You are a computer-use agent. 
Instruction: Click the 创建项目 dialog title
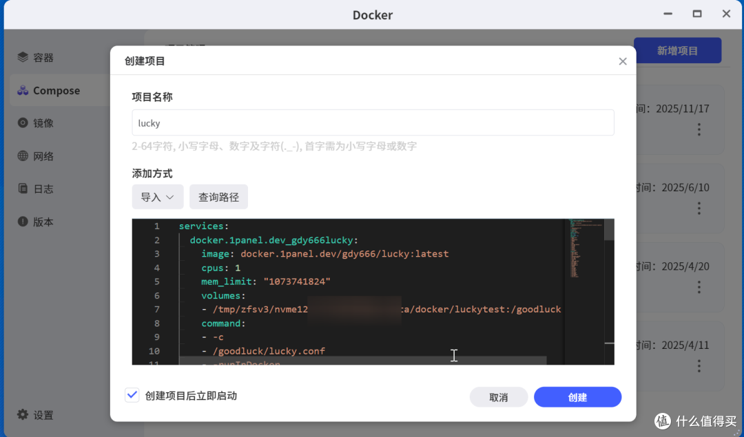click(x=145, y=61)
